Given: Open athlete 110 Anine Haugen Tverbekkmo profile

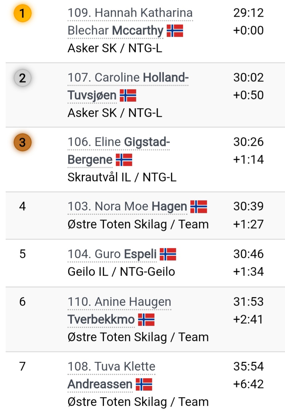Looking at the screenshot, I should click(x=120, y=311).
